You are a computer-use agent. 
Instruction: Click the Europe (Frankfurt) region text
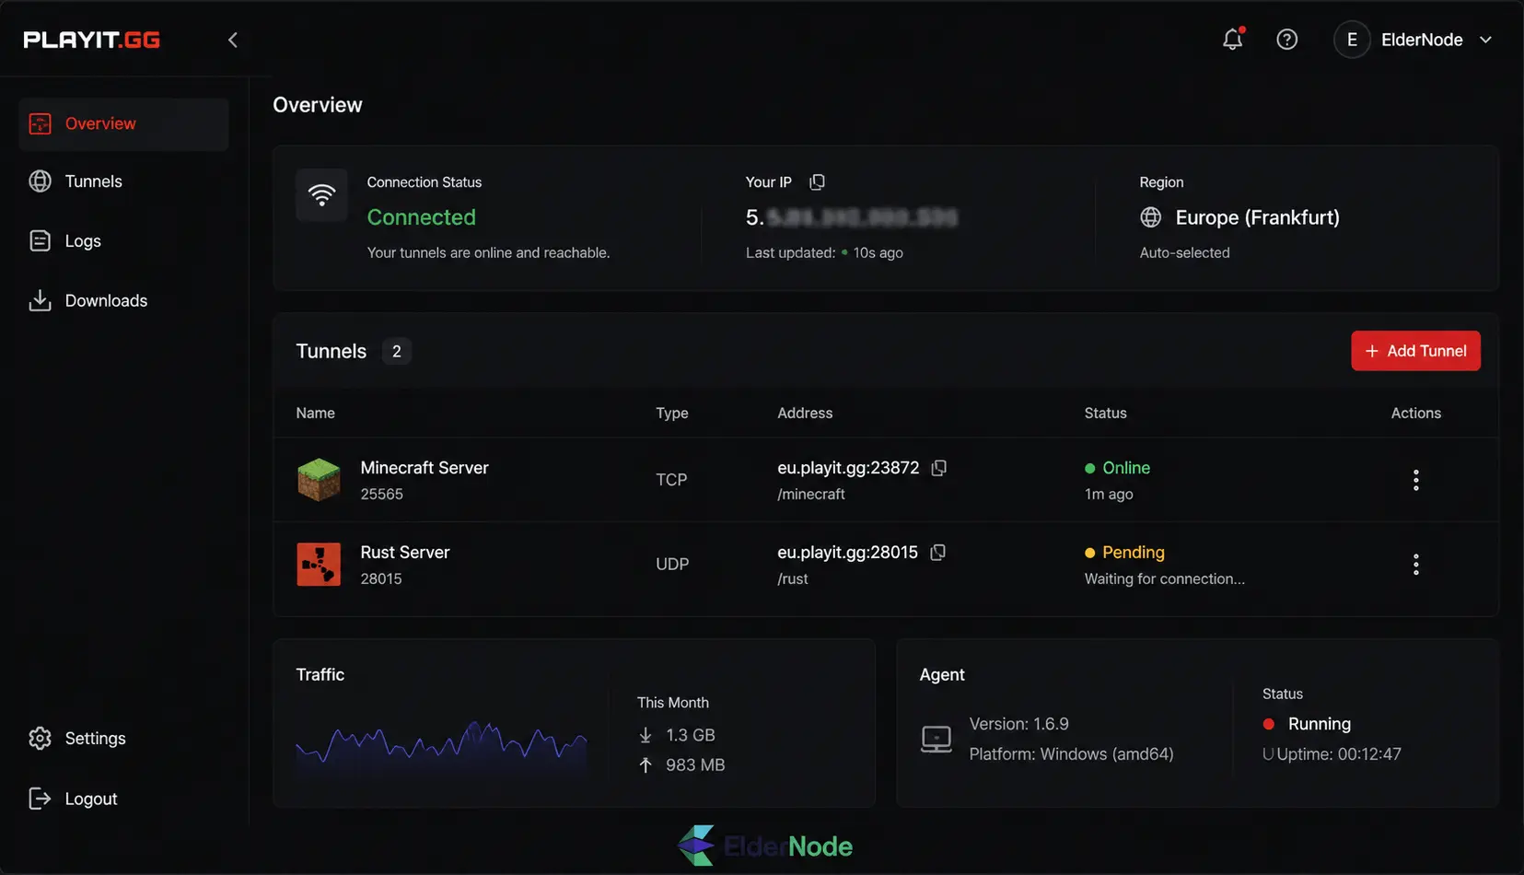pos(1257,217)
